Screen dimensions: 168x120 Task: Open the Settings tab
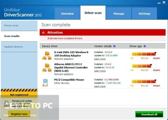(x=144, y=14)
